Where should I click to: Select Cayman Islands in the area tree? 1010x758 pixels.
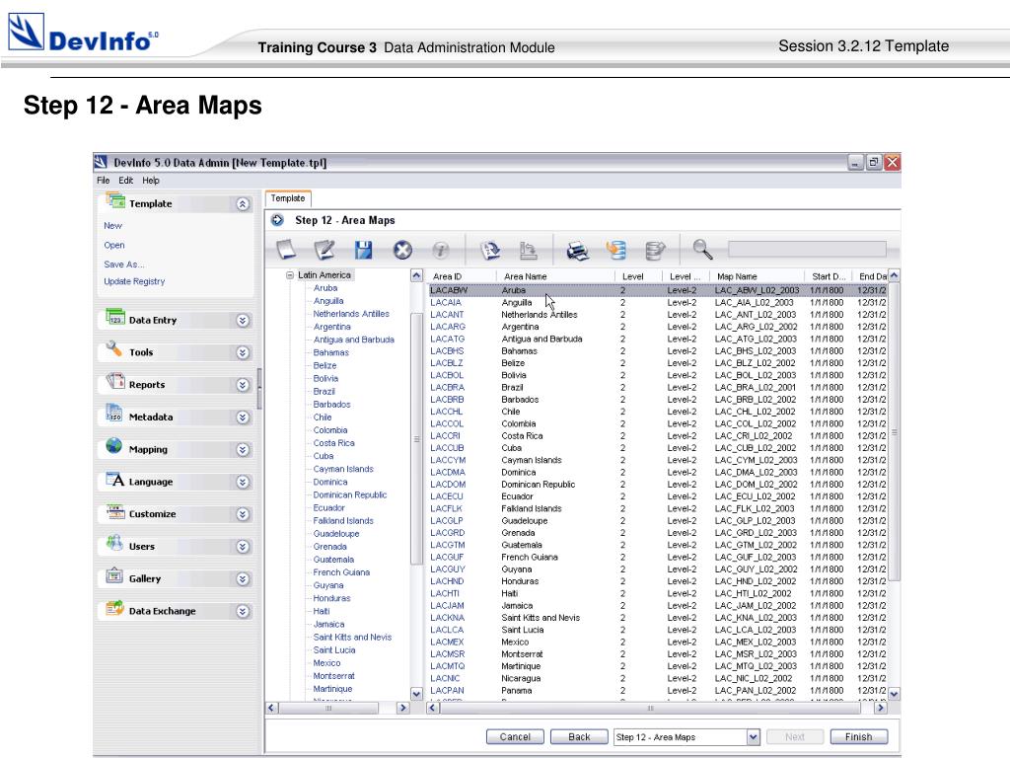(343, 469)
